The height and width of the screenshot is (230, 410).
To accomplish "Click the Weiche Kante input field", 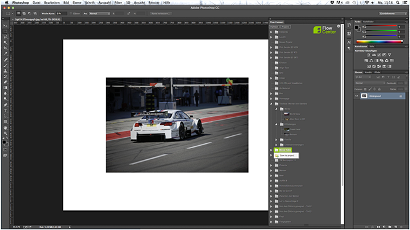I will tap(62, 14).
